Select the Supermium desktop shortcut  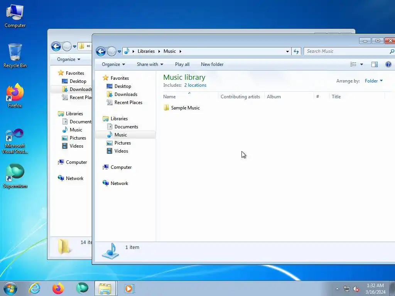point(15,176)
